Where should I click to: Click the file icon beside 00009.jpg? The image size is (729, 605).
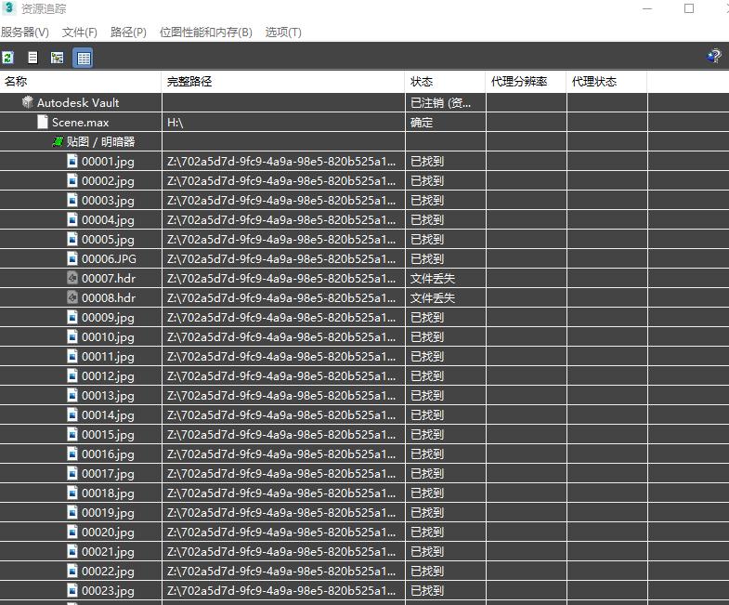click(72, 318)
